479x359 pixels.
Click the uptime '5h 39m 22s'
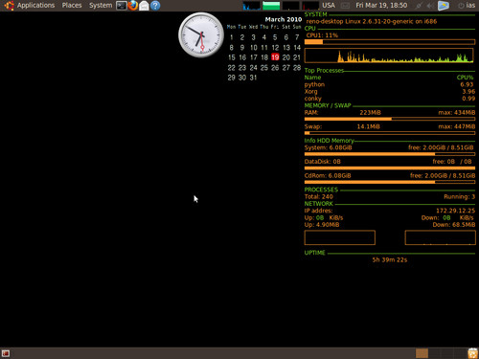click(390, 260)
